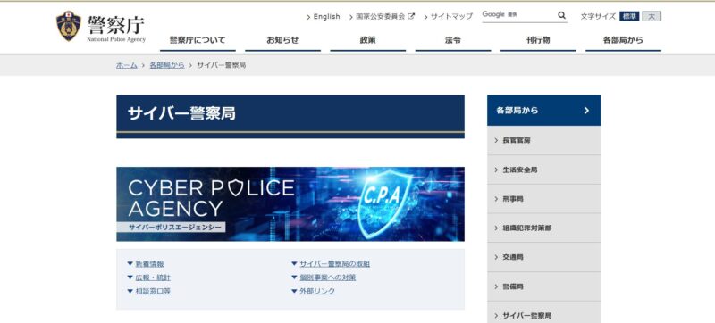Jump to the 外部リンク section
The height and width of the screenshot is (323, 715).
point(317,291)
